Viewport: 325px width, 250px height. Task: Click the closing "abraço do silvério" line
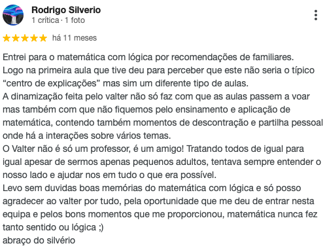tap(39, 241)
